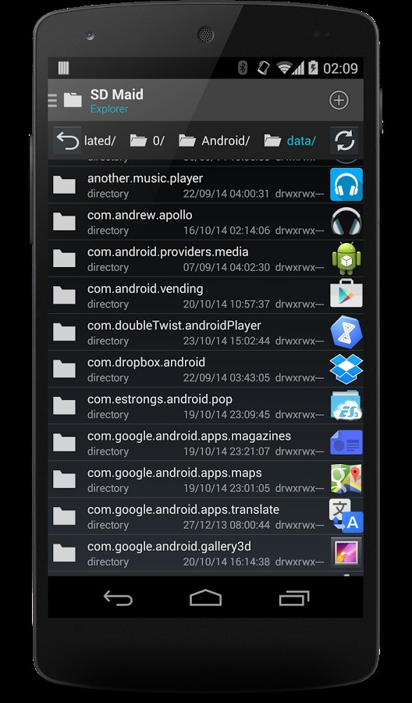Tap the SD Maid folder logo
Viewport: 412px width, 703px height.
tap(73, 100)
